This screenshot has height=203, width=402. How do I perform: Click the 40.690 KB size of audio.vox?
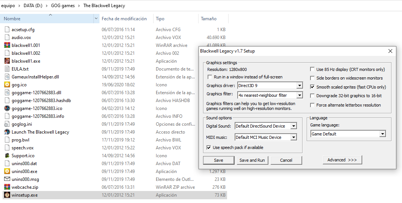[x=216, y=38]
